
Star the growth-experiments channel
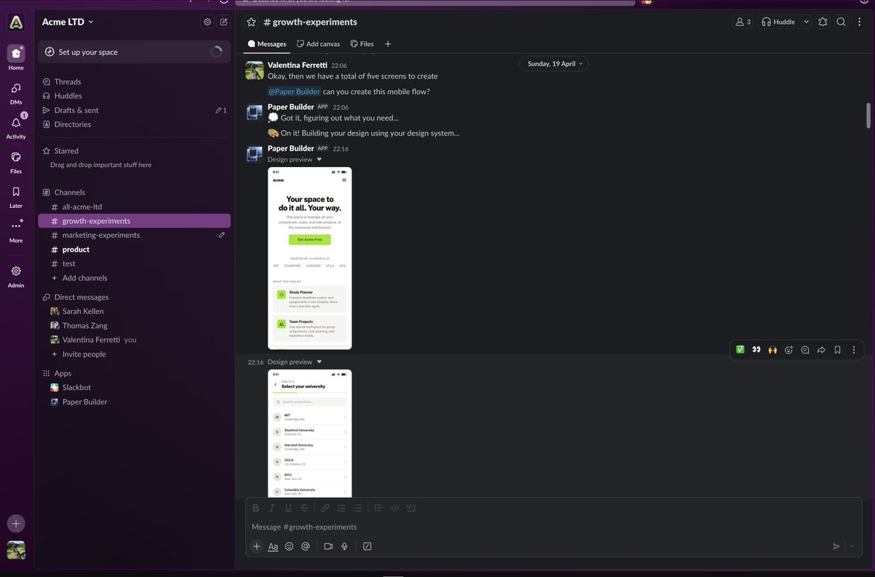(x=252, y=22)
